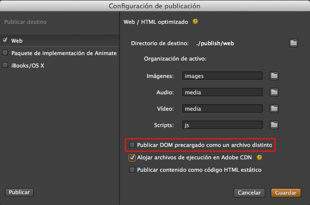Browse folder for Imágenes field
The image size is (310, 205).
click(274, 76)
